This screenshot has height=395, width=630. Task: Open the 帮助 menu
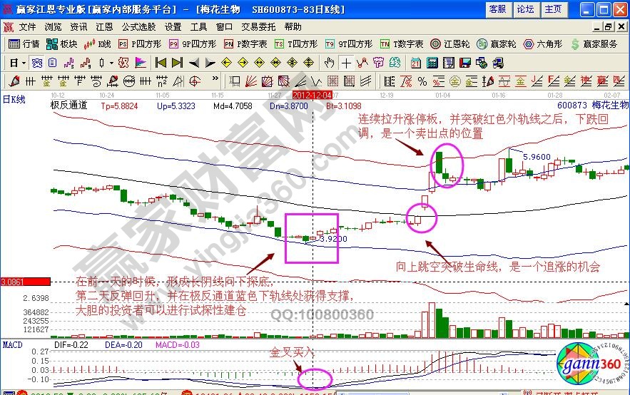point(293,27)
